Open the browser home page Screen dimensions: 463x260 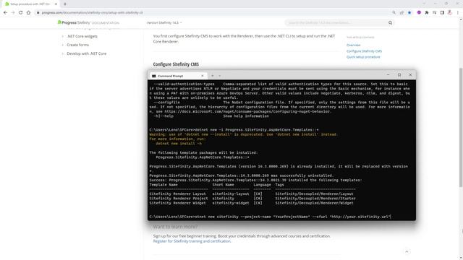point(28,13)
